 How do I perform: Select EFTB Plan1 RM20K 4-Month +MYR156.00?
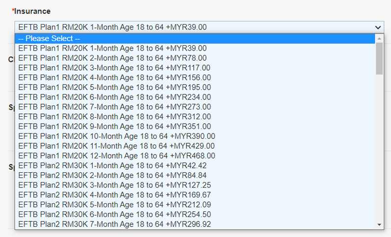pyautogui.click(x=114, y=78)
